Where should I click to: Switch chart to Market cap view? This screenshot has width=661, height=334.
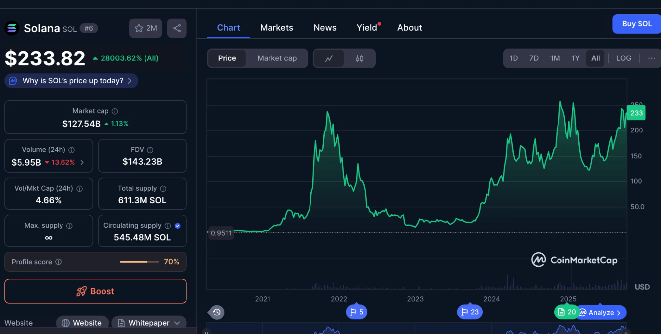277,58
